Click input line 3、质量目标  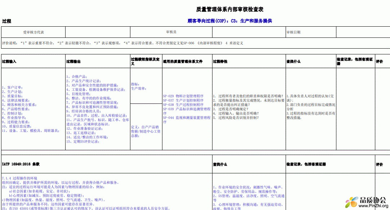(x=13, y=96)
